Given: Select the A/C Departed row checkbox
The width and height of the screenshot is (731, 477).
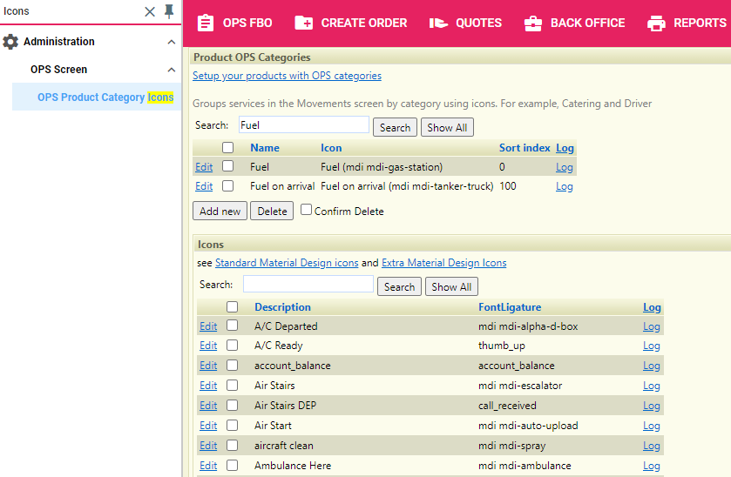Looking at the screenshot, I should 233,326.
